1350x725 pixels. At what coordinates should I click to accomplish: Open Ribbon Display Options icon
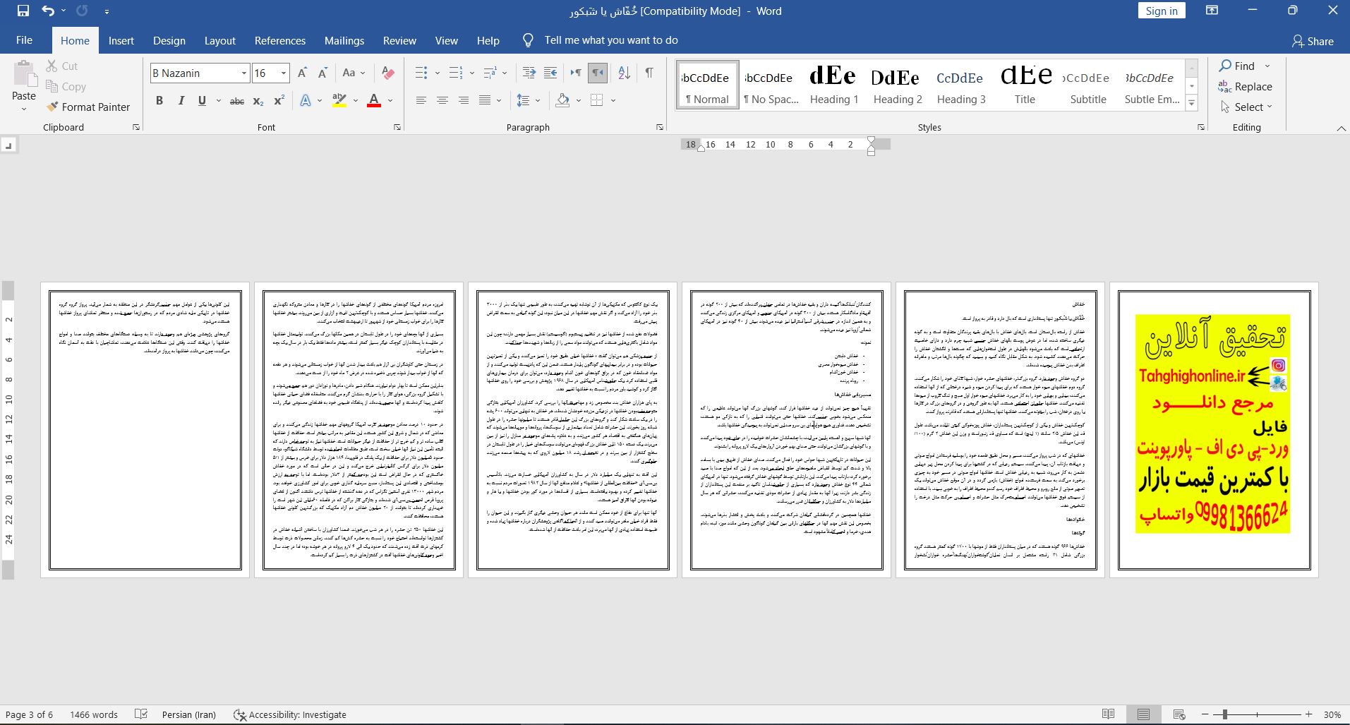[x=1212, y=11]
